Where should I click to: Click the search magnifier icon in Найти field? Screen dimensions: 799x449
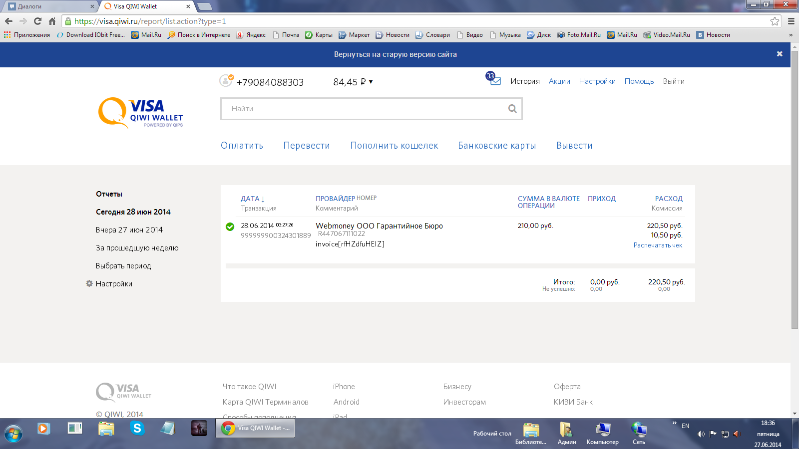[512, 109]
